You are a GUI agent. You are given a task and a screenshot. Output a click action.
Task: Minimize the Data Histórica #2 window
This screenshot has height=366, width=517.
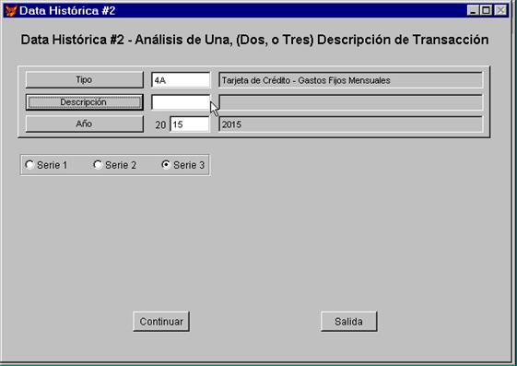(x=473, y=10)
